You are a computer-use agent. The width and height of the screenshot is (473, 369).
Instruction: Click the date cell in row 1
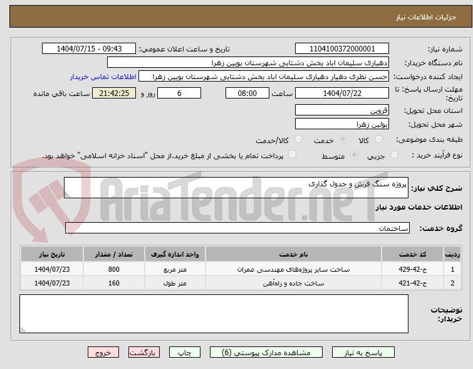point(52,269)
